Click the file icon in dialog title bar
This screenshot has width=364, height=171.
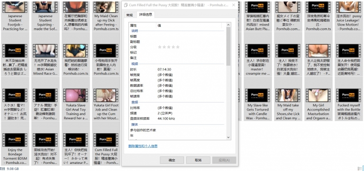coord(126,5)
